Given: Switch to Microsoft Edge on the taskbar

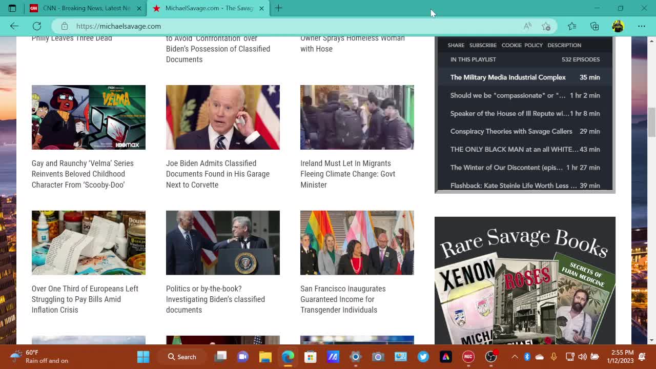Looking at the screenshot, I should [288, 357].
